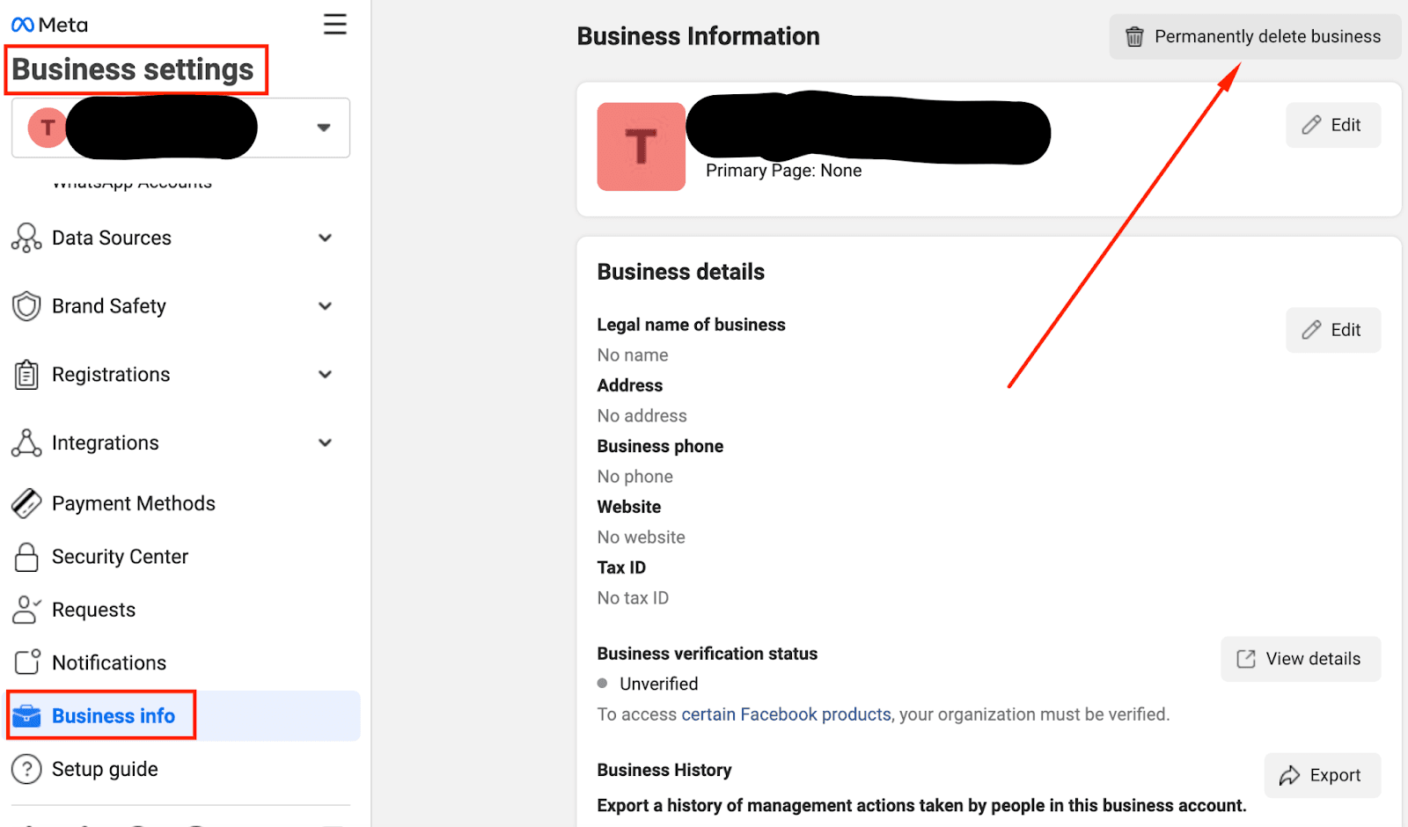Screen dimensions: 1408x827
Task: Expand the Registrations section
Action: coord(325,375)
